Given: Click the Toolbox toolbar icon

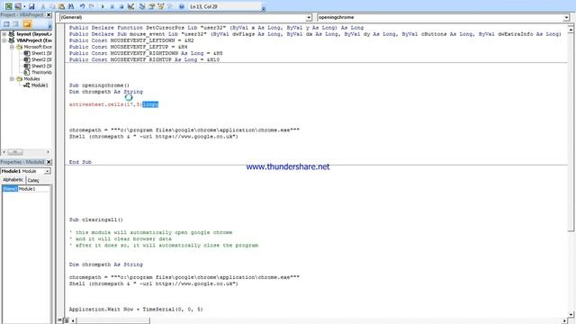Looking at the screenshot, I should [170, 6].
